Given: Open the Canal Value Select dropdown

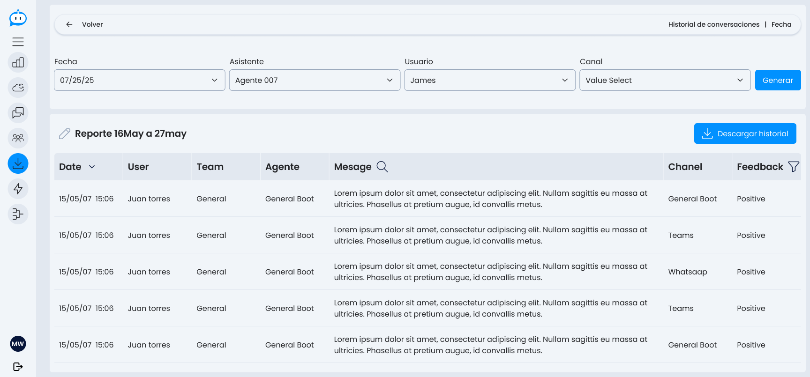Looking at the screenshot, I should point(665,80).
